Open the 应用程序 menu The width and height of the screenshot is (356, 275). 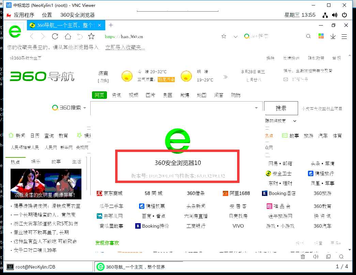click(24, 15)
